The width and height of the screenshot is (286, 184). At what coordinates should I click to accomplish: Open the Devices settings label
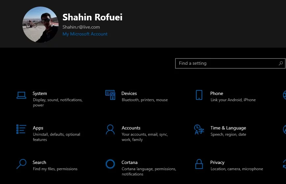pyautogui.click(x=129, y=93)
